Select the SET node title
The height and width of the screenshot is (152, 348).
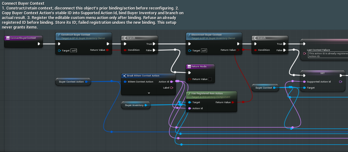323,73
